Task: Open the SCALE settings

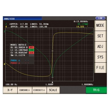Action: pyautogui.click(x=53, y=90)
